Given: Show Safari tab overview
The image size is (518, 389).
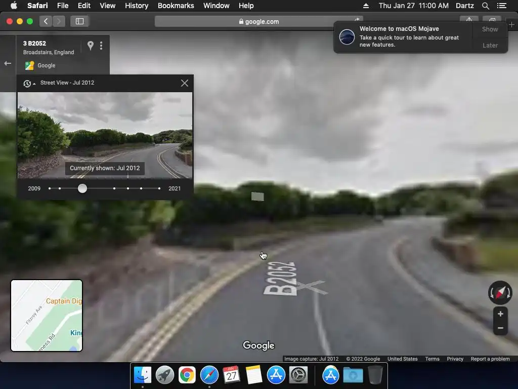Looking at the screenshot, I should coord(492,20).
